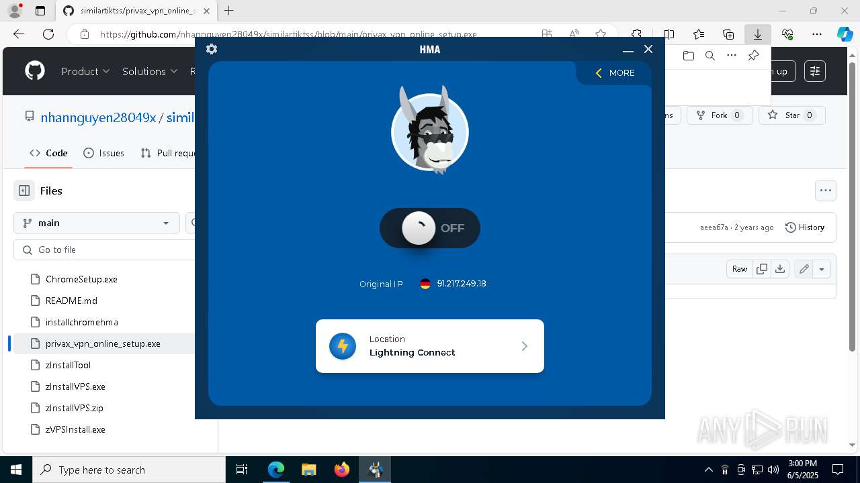Open the Lightning Connect location selector
Screen dimensions: 860x483
(430, 346)
